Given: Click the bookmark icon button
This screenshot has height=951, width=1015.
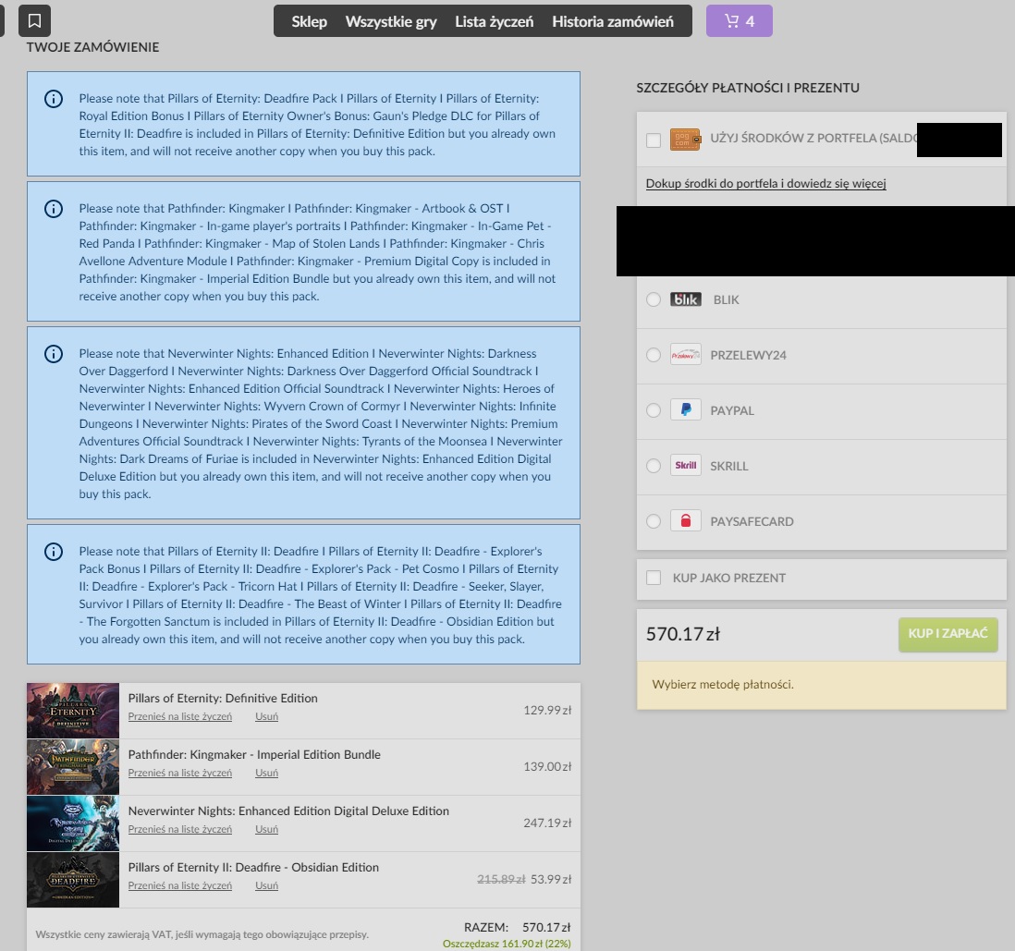Looking at the screenshot, I should click(x=34, y=20).
